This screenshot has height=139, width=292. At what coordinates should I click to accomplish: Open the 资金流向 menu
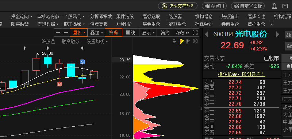pos(22,16)
